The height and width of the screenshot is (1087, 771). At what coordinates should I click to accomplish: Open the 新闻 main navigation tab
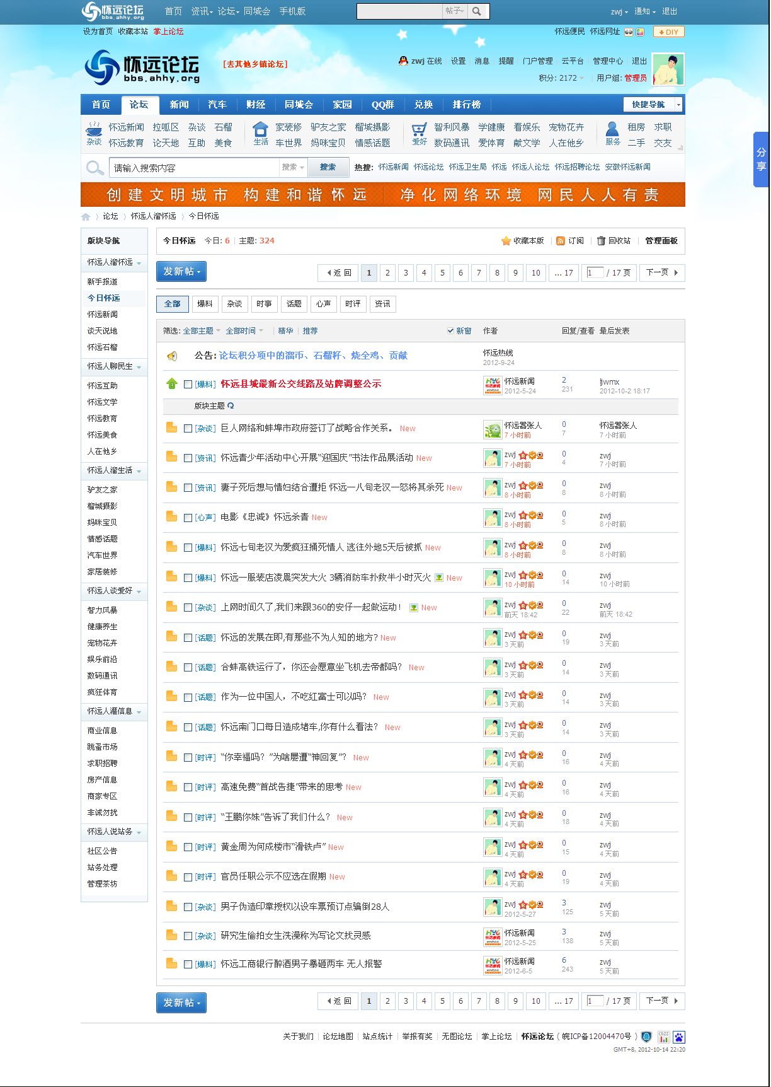[x=179, y=105]
